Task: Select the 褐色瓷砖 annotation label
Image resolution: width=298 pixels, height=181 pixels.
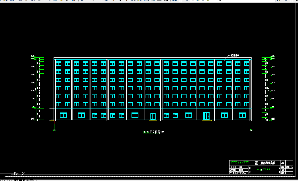Action: pyautogui.click(x=235, y=55)
